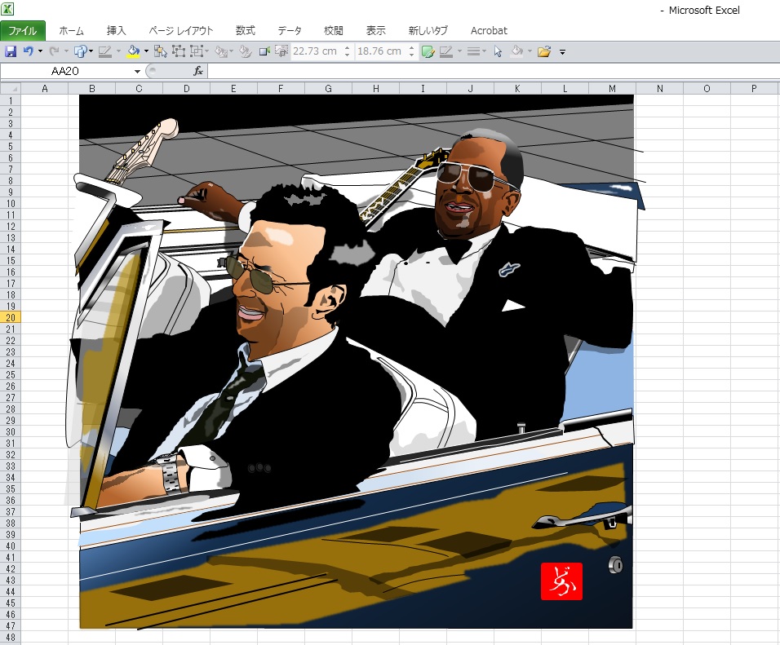780x645 pixels.
Task: Increase the 22.73 cm height stepper
Action: (x=347, y=48)
